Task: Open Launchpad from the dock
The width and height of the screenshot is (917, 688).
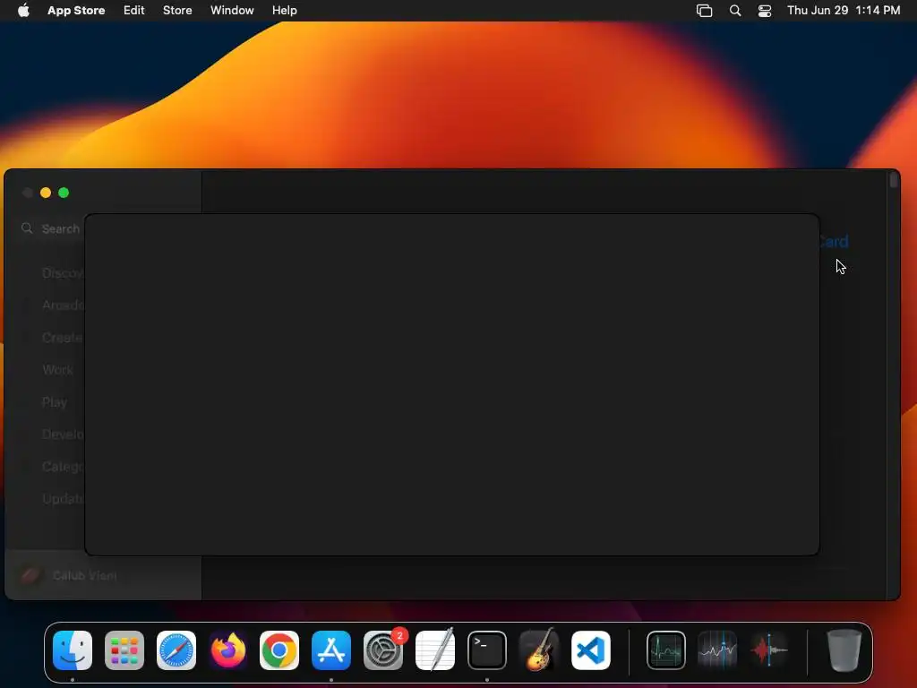Action: tap(124, 650)
